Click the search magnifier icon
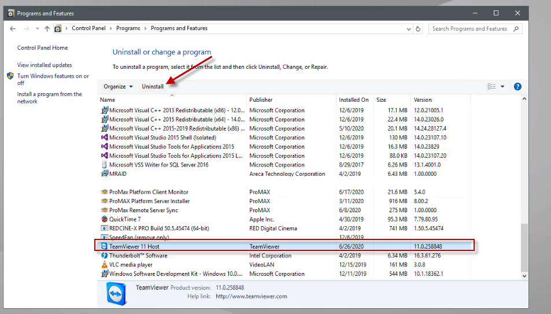Screen dimensions: 551x314 click(516, 28)
